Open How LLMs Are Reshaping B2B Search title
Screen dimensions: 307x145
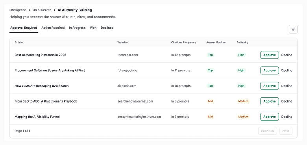[41, 86]
